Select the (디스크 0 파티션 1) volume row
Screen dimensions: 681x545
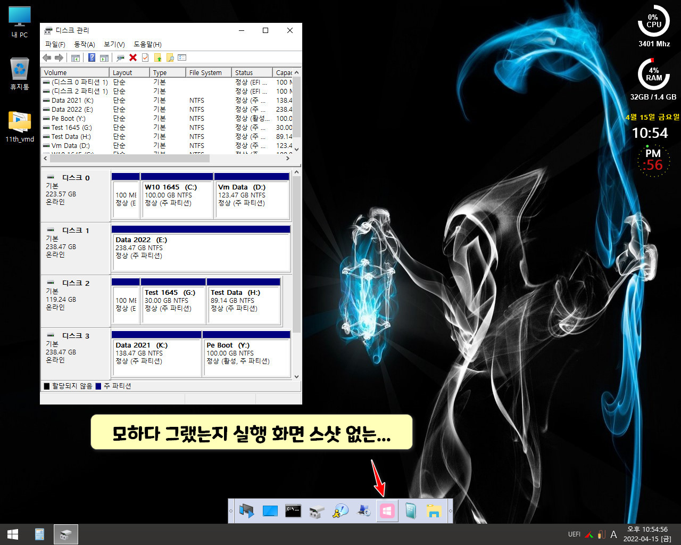click(167, 82)
